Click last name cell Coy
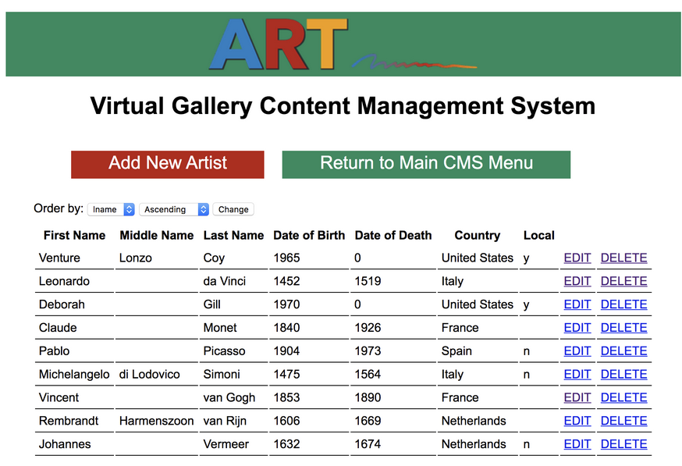Image resolution: width=682 pixels, height=466 pixels. pyautogui.click(x=214, y=258)
